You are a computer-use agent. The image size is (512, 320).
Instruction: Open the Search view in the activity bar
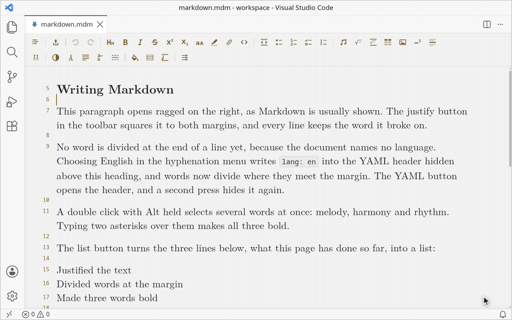(12, 52)
